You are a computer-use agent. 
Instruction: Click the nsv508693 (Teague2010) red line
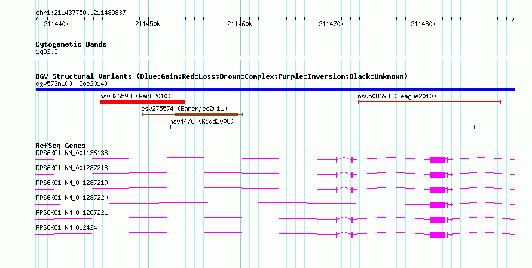[x=430, y=102]
